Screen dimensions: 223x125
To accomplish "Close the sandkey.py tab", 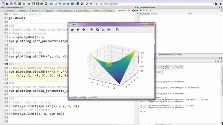I will [28, 11].
